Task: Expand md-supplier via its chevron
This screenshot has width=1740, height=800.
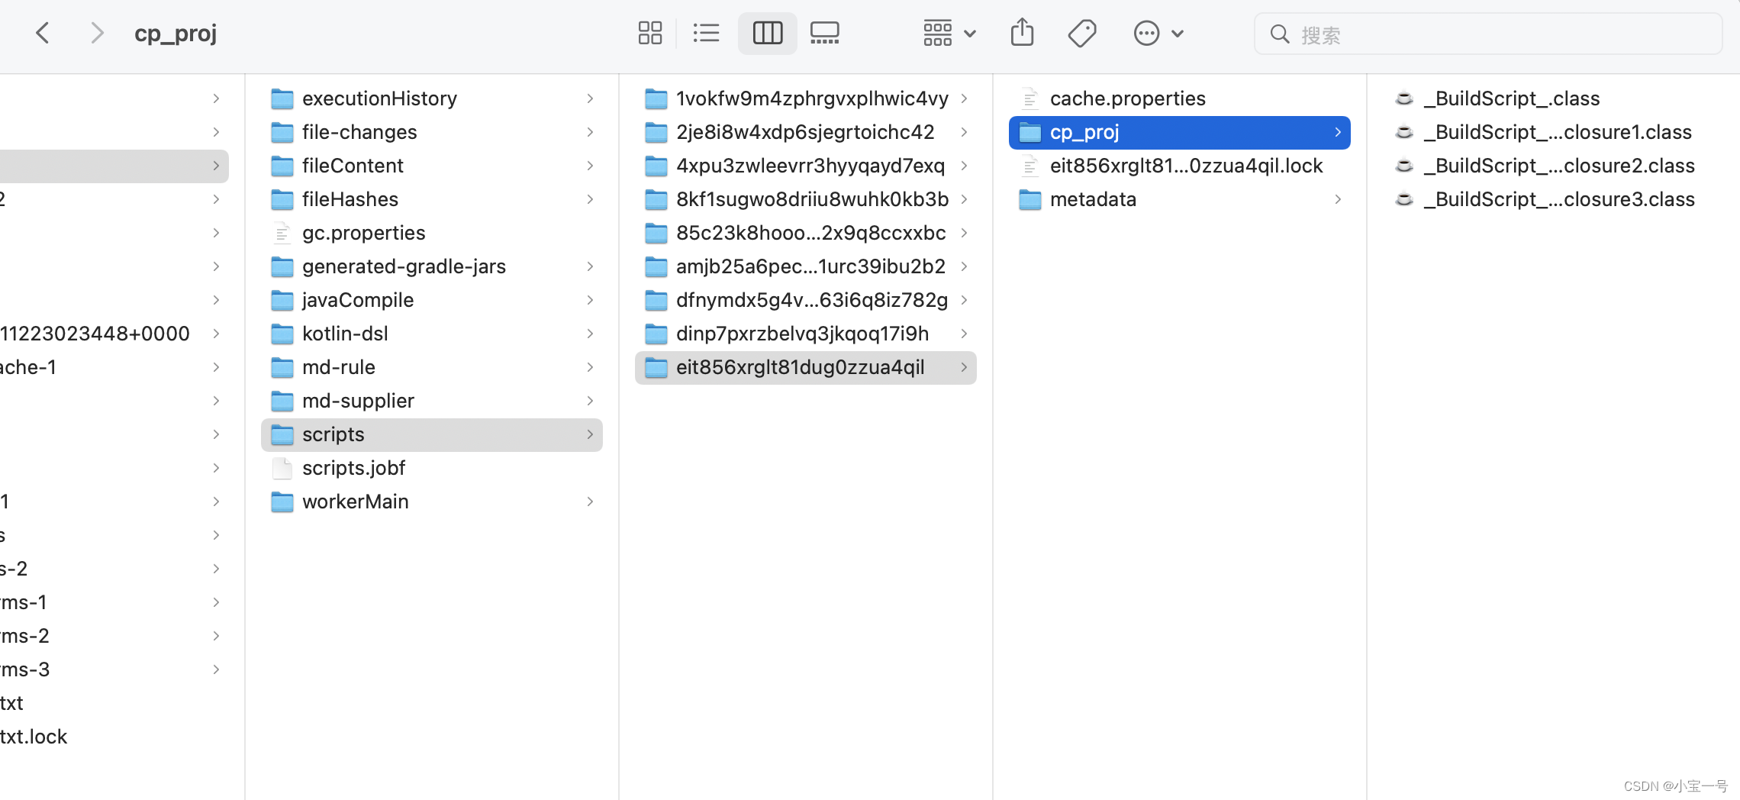Action: tap(590, 401)
